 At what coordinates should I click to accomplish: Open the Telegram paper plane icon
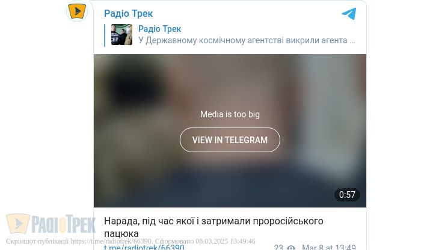(x=349, y=14)
